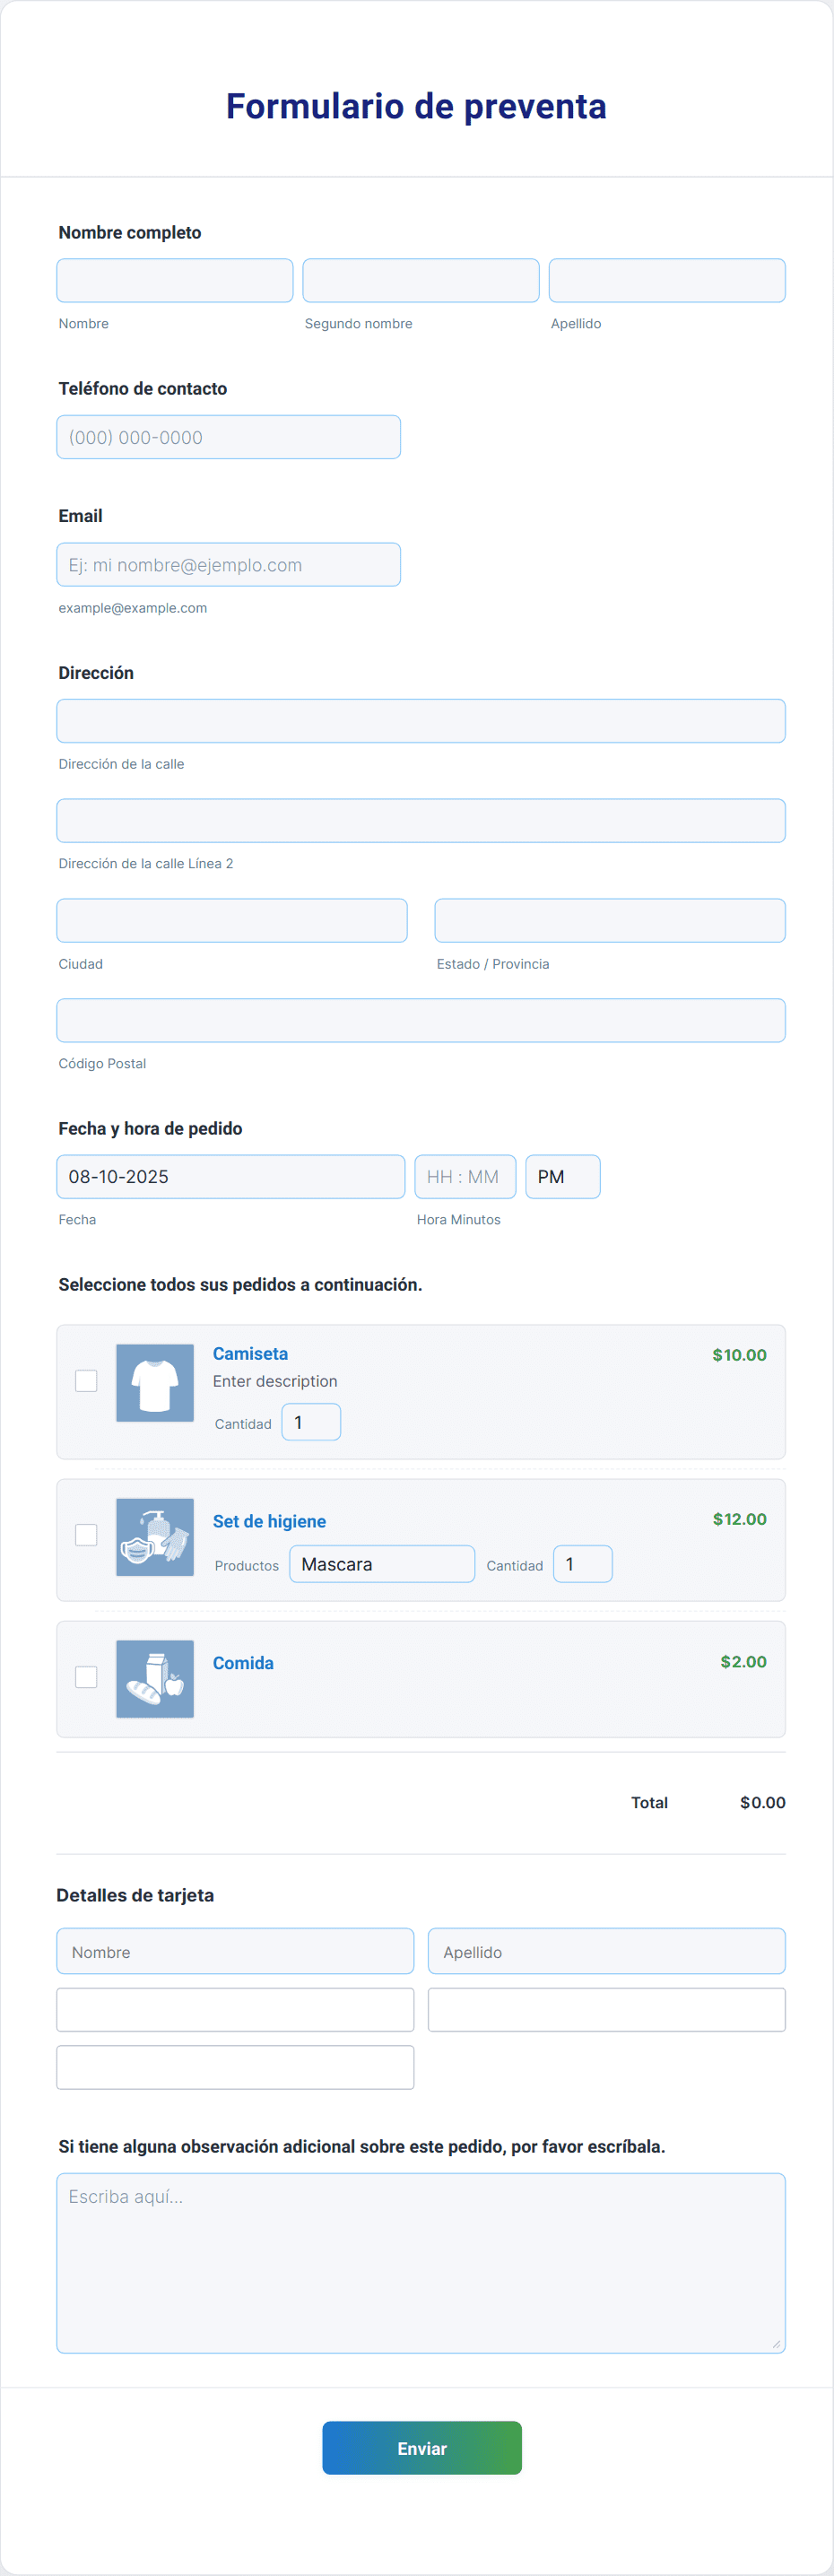This screenshot has width=834, height=2576.
Task: Expand the Productos dropdown showing Mascara
Action: 381,1564
